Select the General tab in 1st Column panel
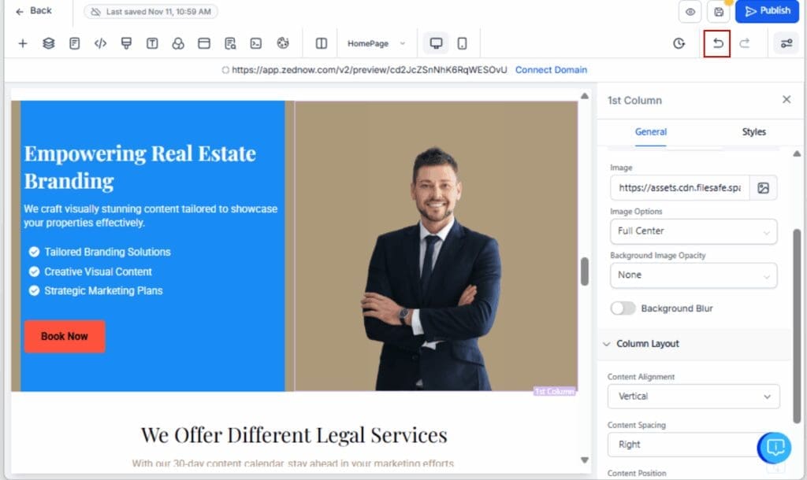Viewport: 807px width, 480px height. click(651, 132)
